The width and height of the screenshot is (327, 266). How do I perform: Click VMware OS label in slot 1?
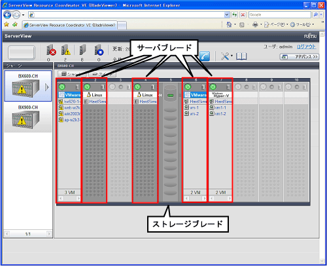coord(70,95)
